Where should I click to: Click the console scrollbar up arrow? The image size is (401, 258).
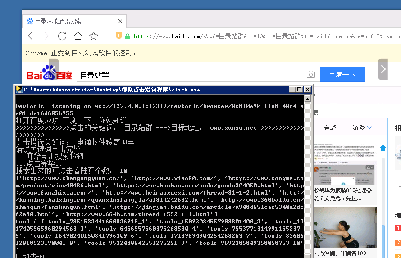tap(307, 98)
